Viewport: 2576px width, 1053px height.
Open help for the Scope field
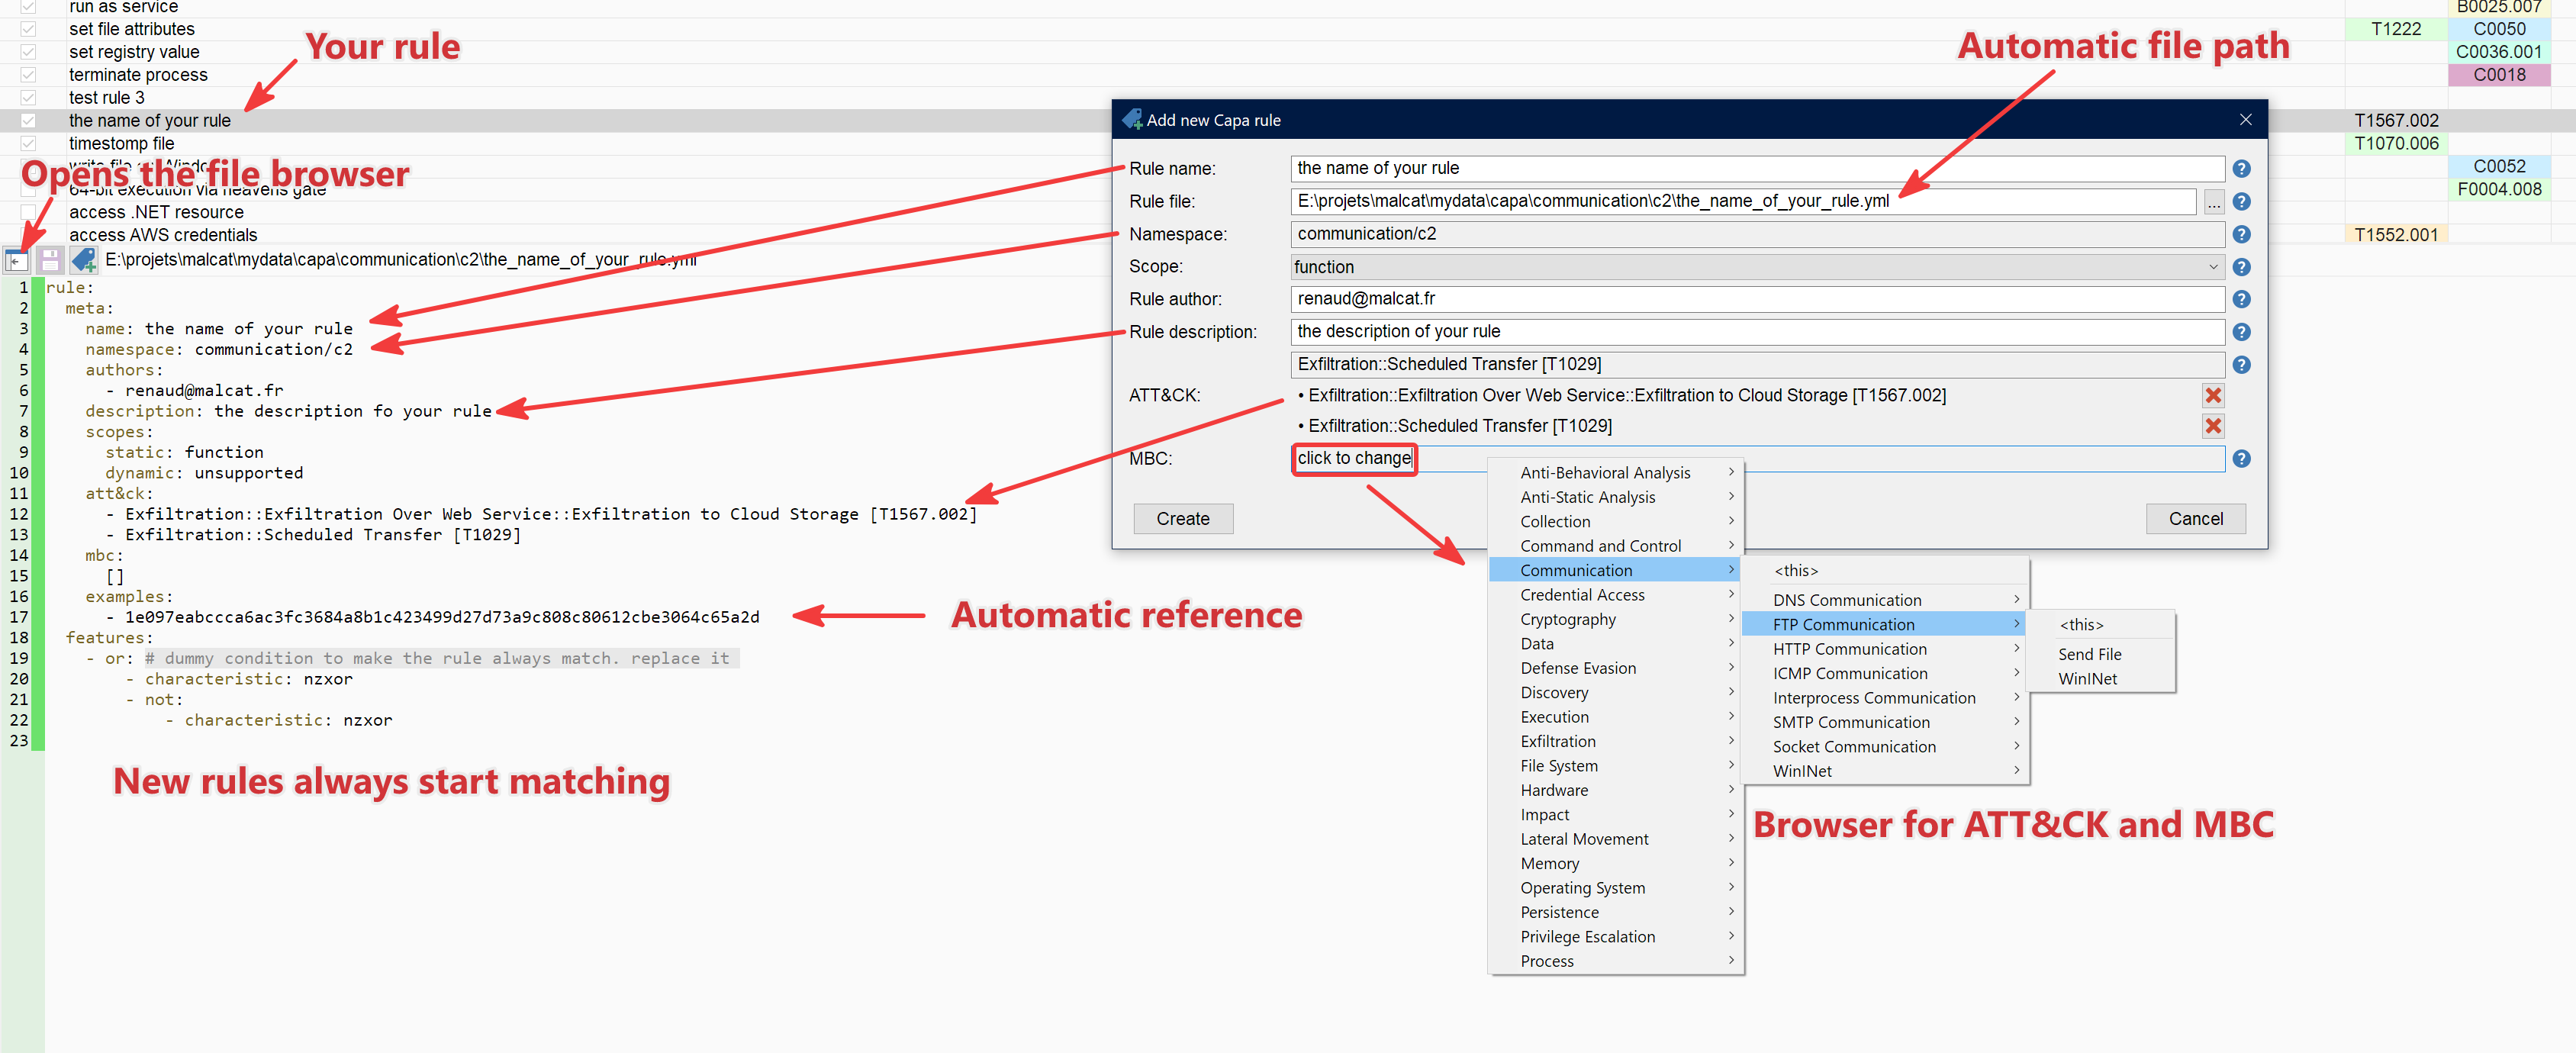pyautogui.click(x=2241, y=267)
